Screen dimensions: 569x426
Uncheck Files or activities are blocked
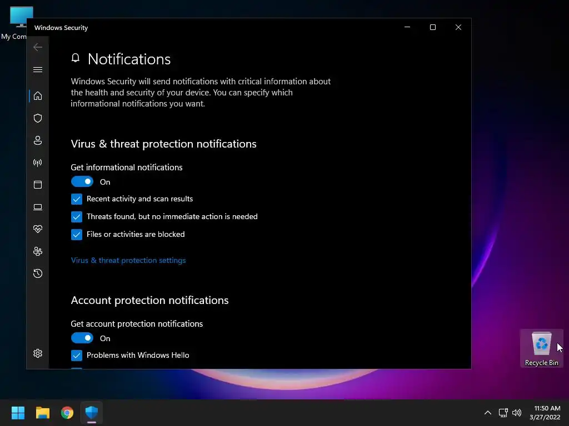coord(77,235)
